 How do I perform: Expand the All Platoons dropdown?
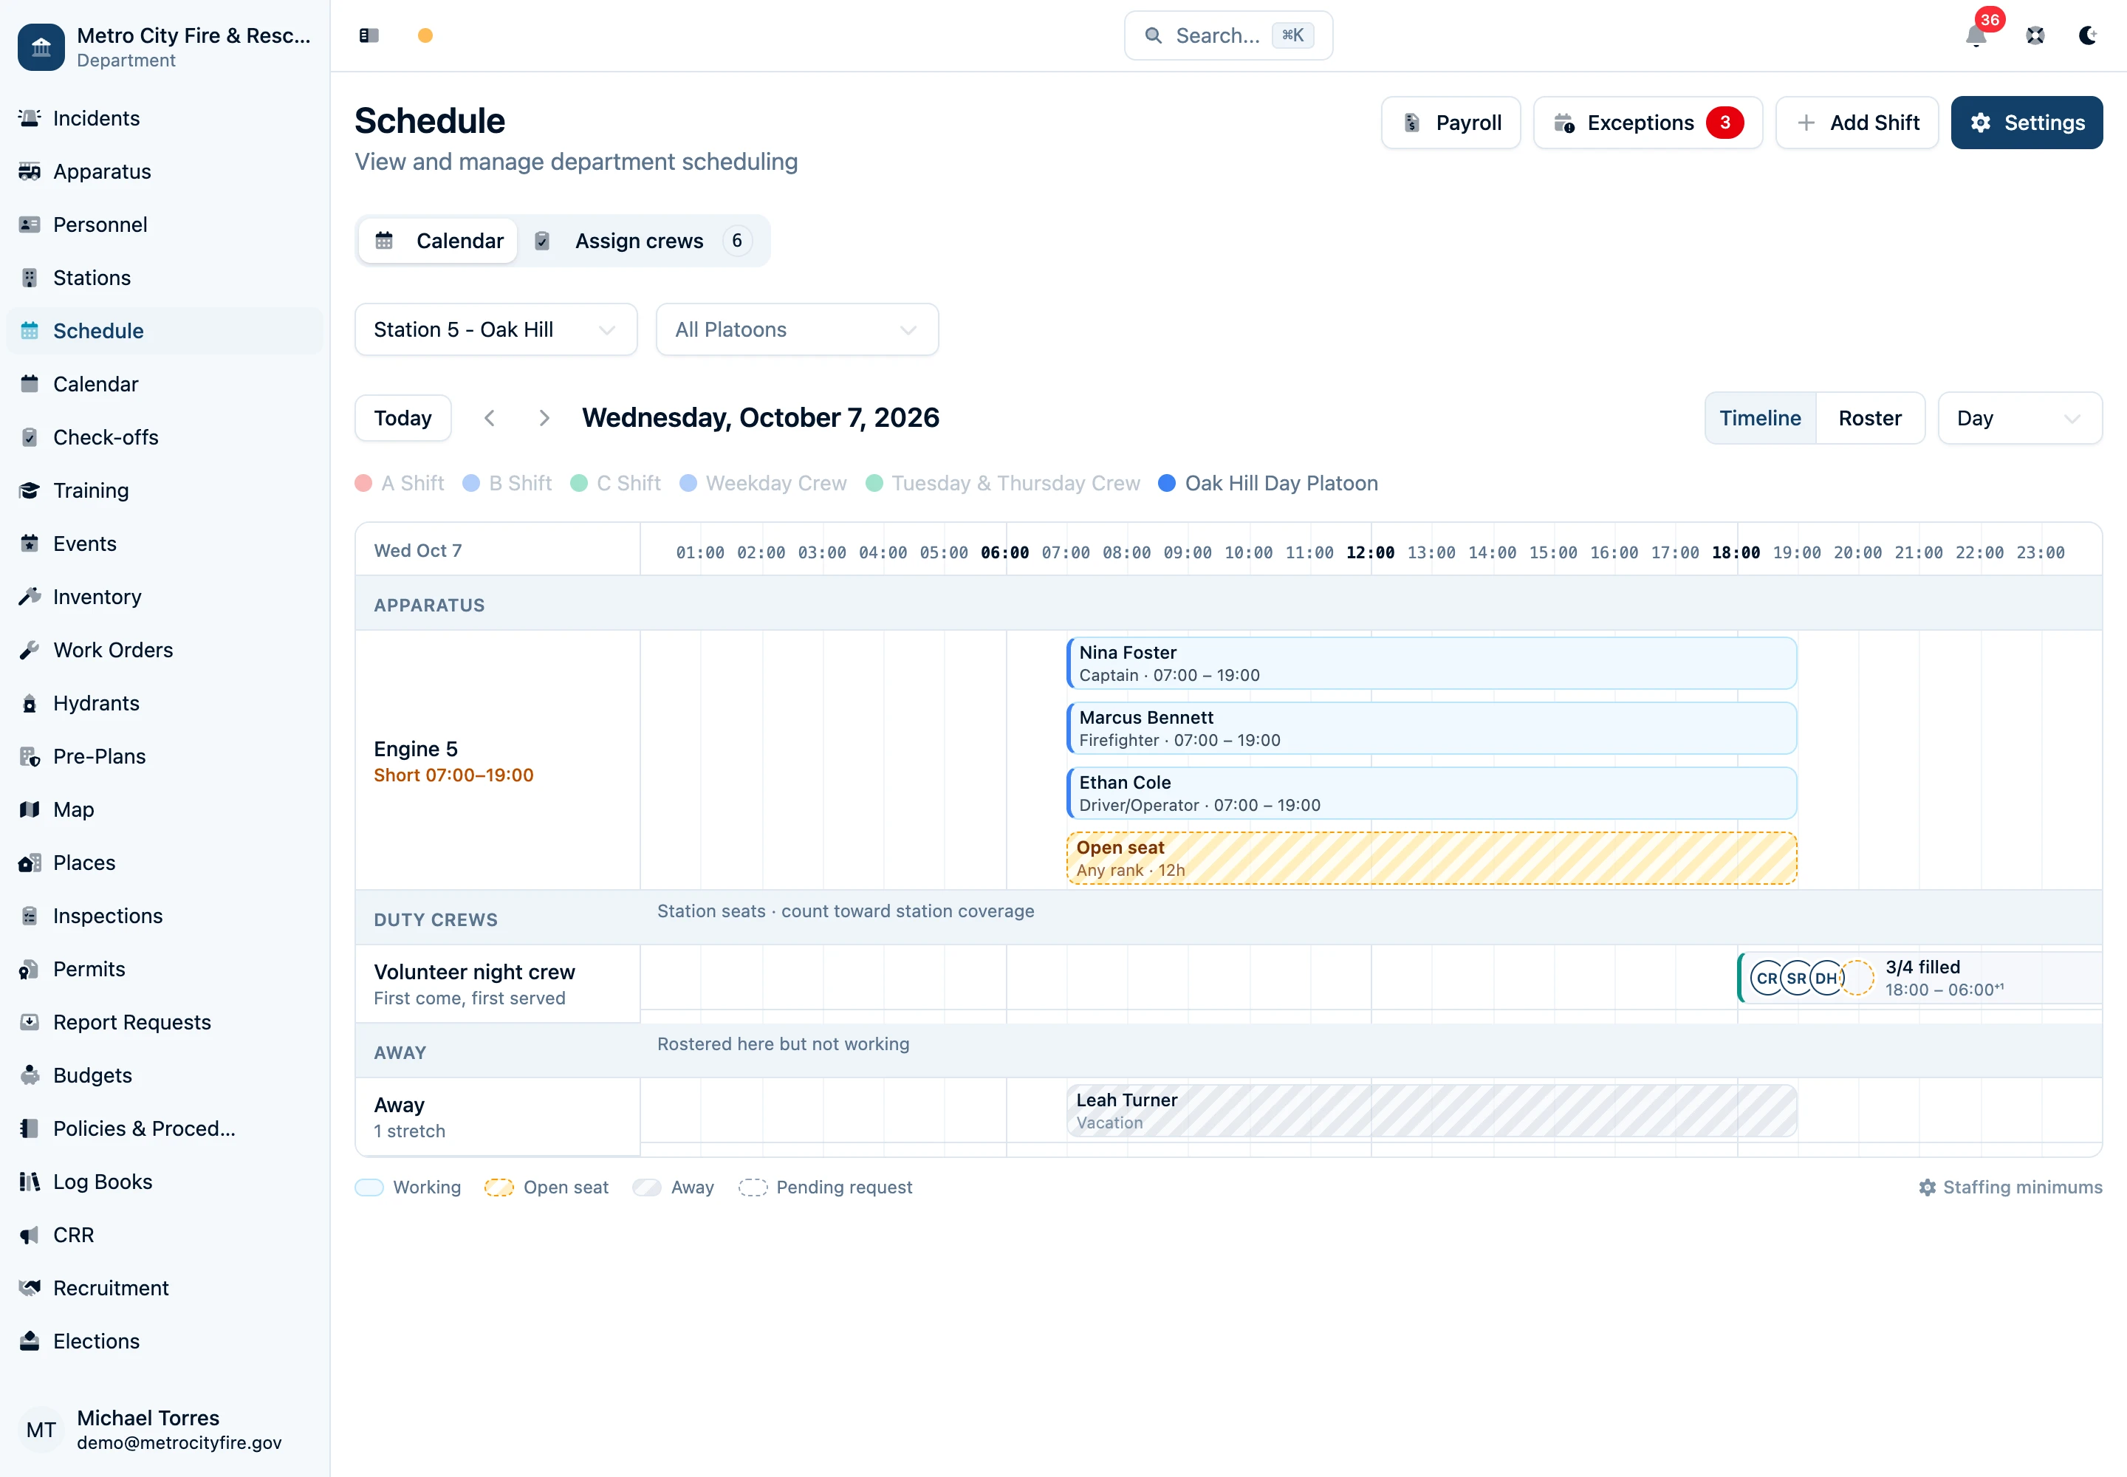point(797,329)
